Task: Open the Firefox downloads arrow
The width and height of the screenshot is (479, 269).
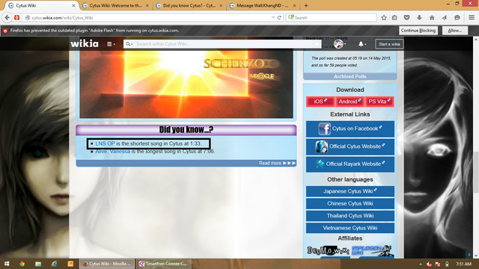Action: click(419, 18)
